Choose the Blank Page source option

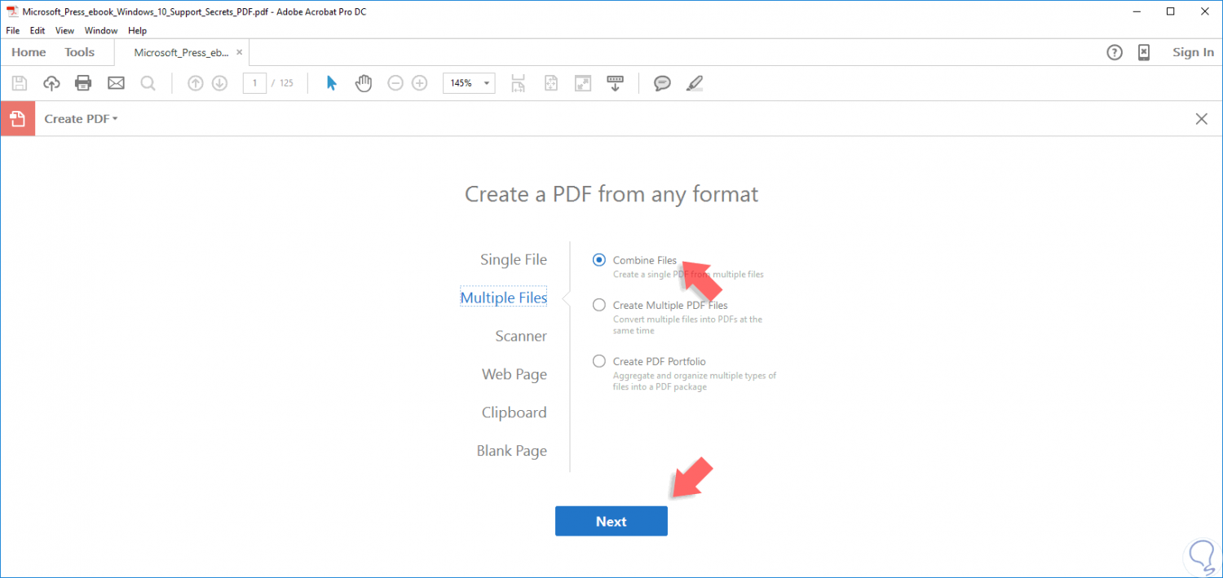coord(512,451)
